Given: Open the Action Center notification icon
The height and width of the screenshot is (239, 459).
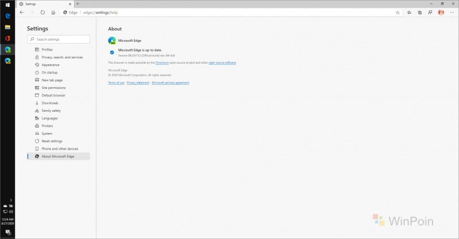Looking at the screenshot, I should [8, 232].
